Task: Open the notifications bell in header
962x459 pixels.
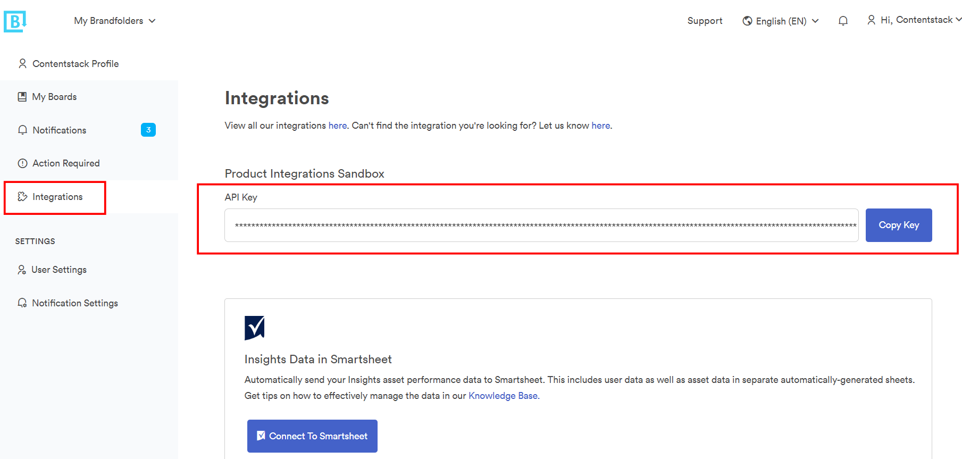Action: [843, 21]
